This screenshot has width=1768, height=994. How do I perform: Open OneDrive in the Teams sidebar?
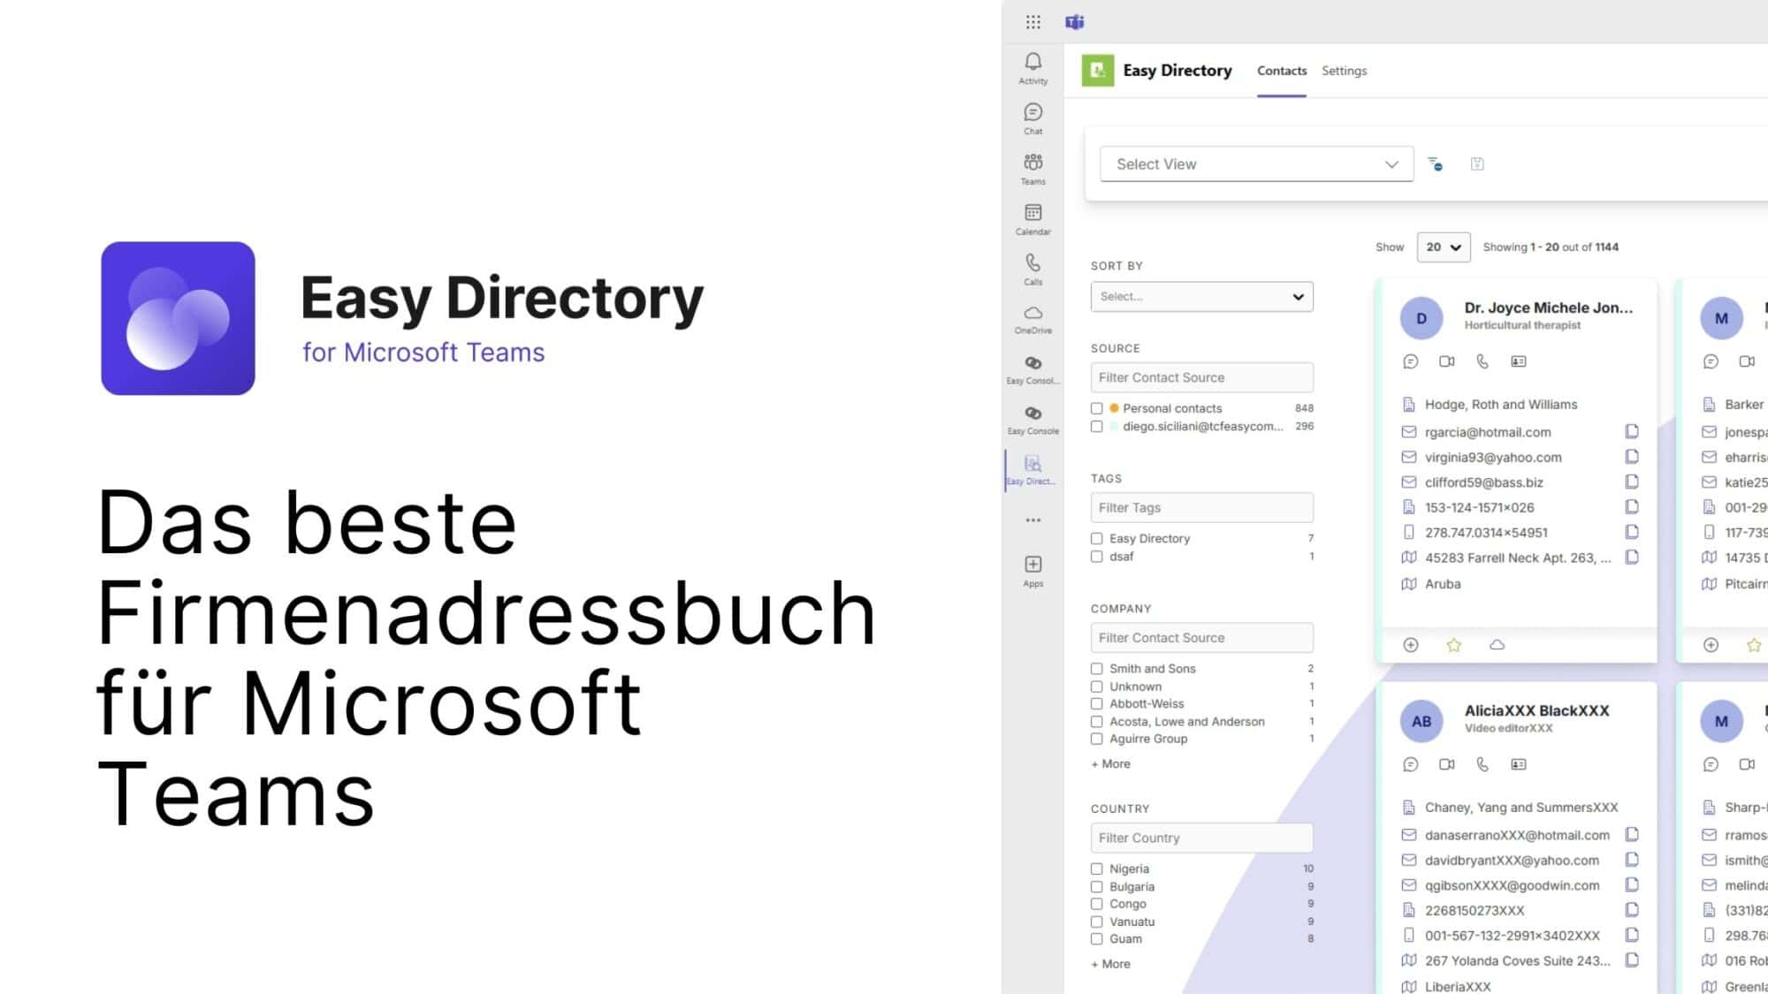coord(1033,319)
